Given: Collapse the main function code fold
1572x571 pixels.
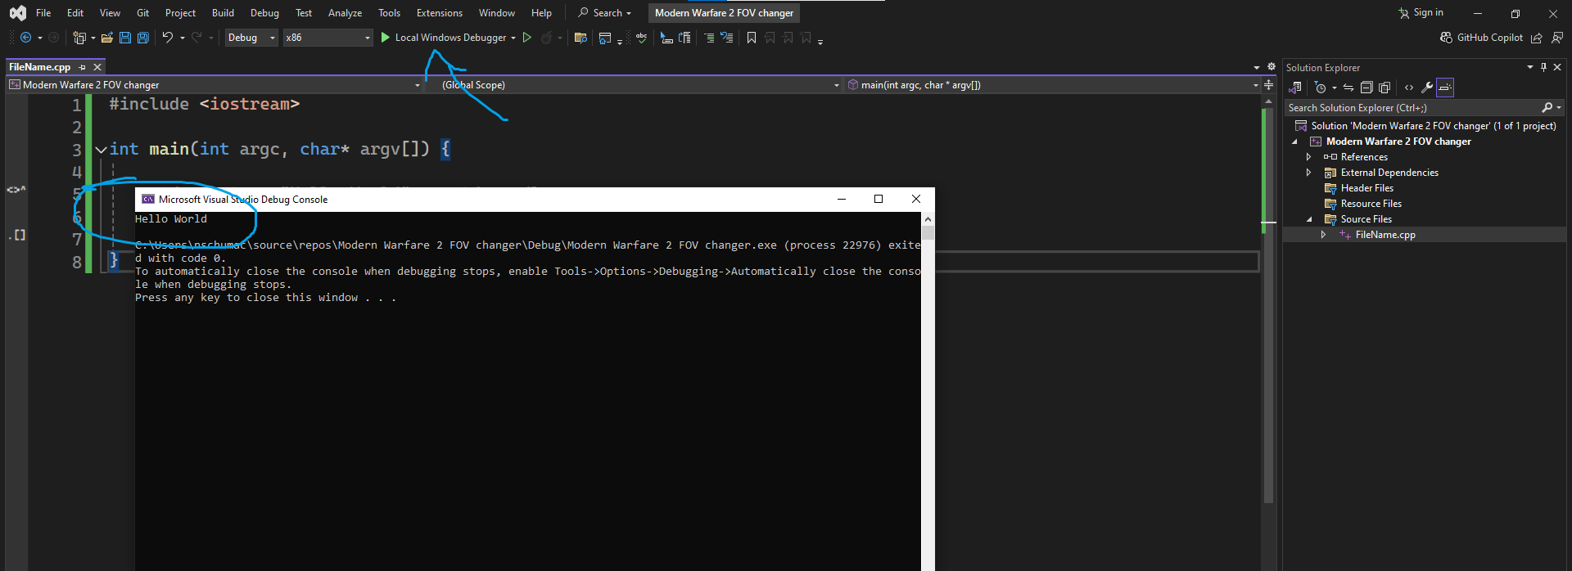Looking at the screenshot, I should [101, 150].
